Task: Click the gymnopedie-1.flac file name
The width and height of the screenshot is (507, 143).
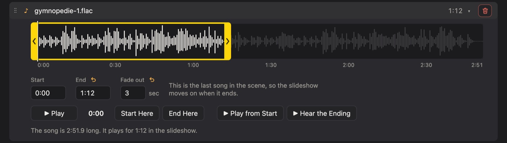Action: coord(63,11)
